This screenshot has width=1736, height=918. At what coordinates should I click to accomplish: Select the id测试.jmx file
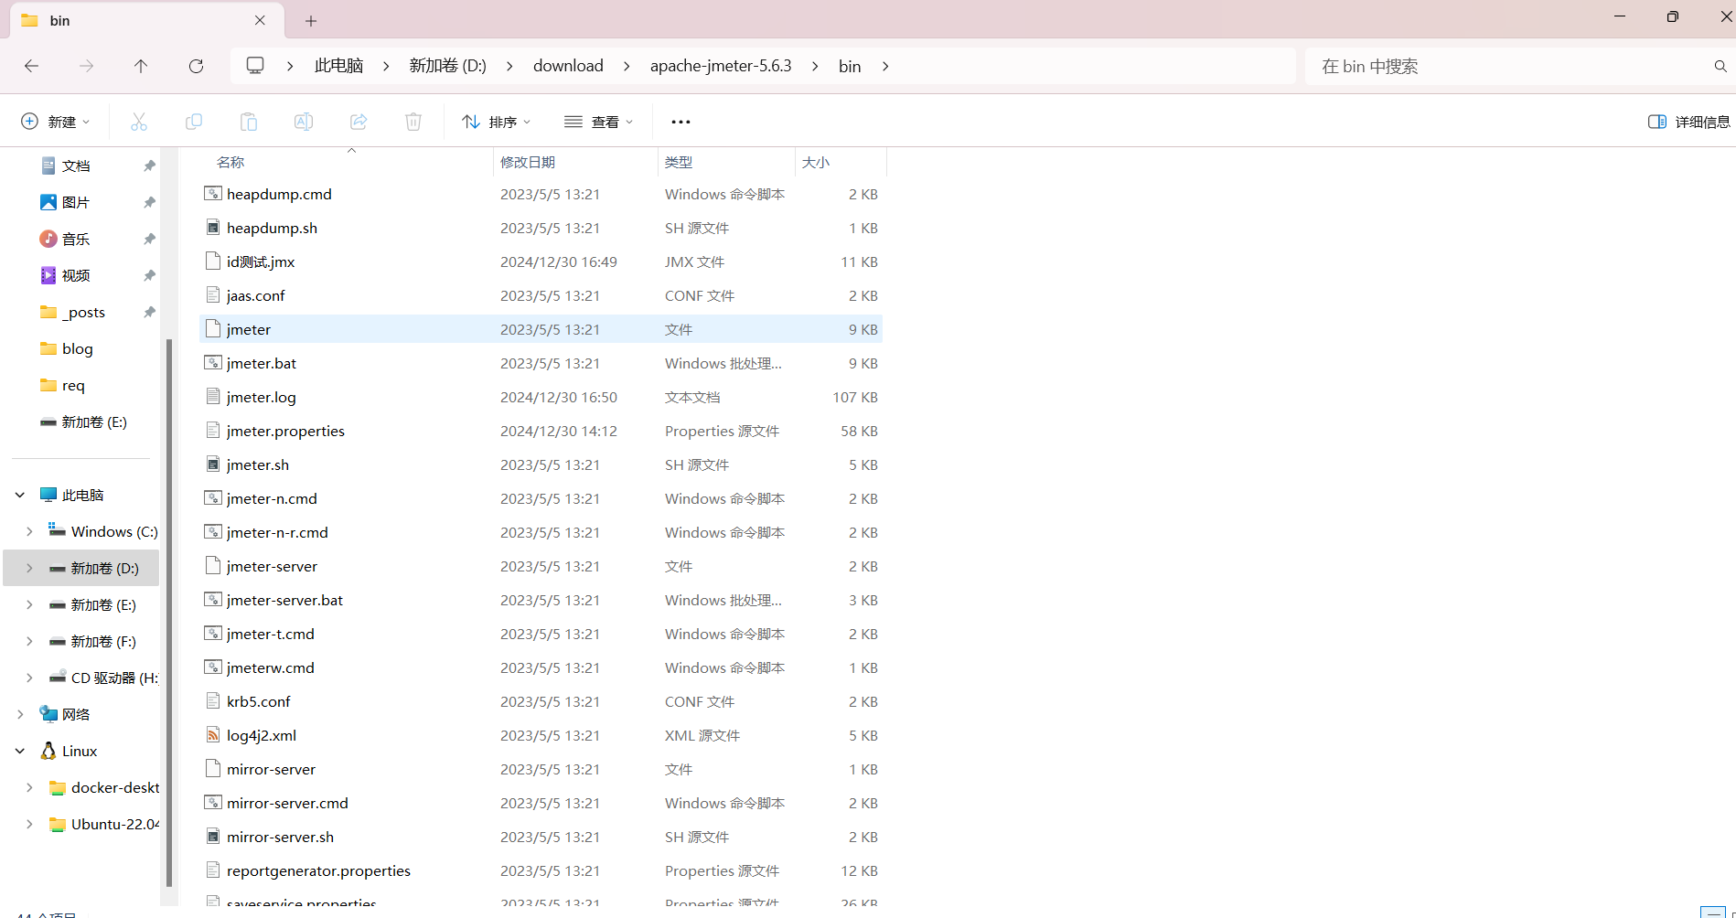coord(541,262)
